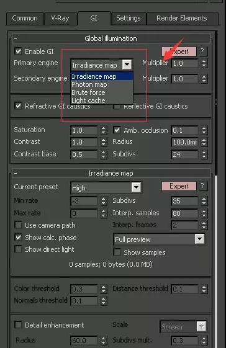Open help for Irradiance map rollout
Screen dimensions: 226x348
pyautogui.click(x=202, y=186)
